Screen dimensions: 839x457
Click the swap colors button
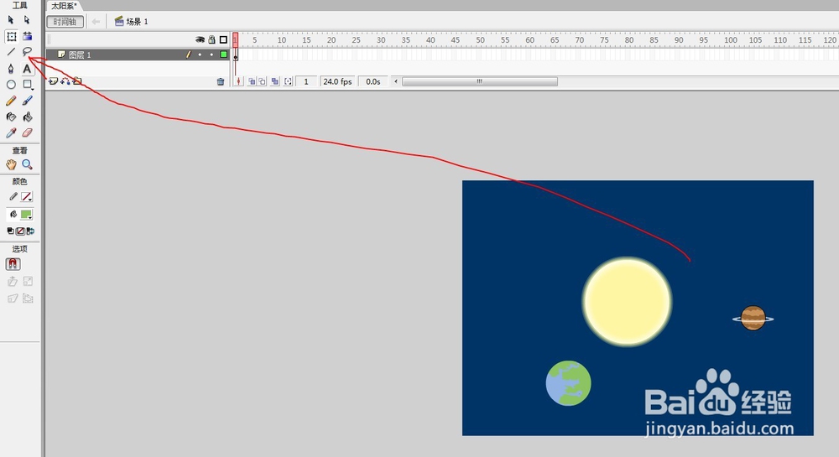click(x=30, y=231)
